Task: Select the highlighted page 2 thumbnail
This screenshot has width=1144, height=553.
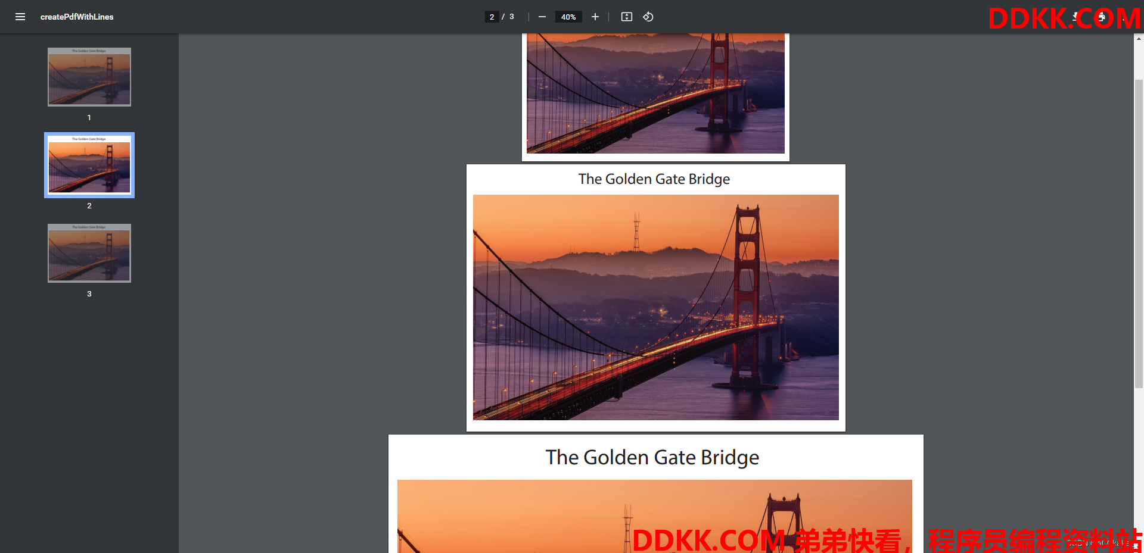Action: point(89,165)
